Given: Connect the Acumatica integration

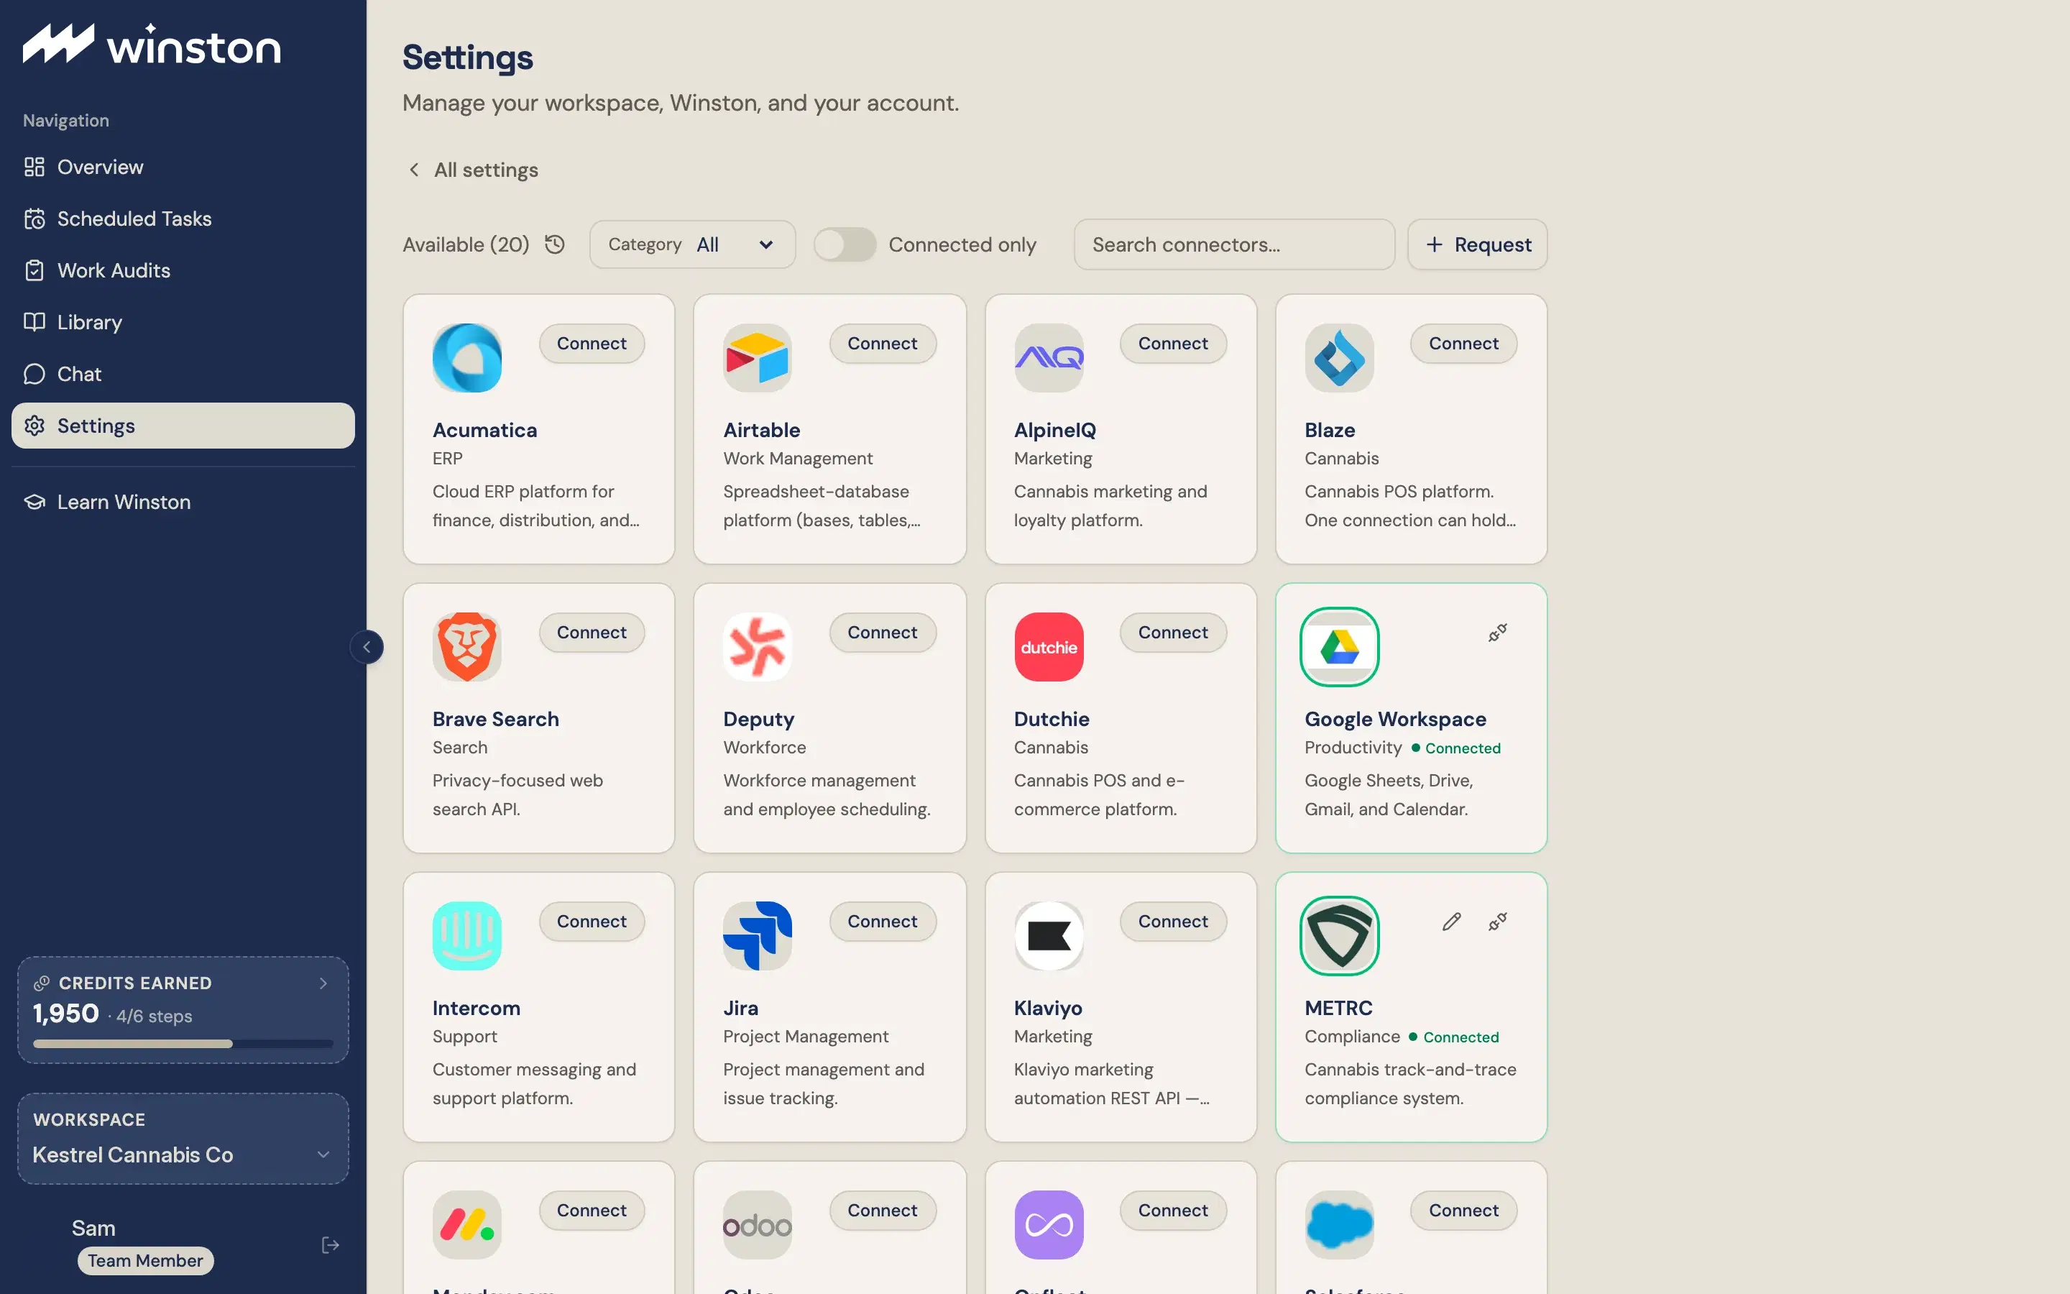Looking at the screenshot, I should pyautogui.click(x=591, y=343).
